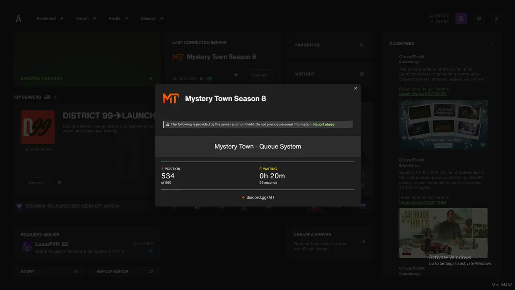Click the Mystery Town - Queue System heading
Image resolution: width=515 pixels, height=290 pixels.
point(257,146)
